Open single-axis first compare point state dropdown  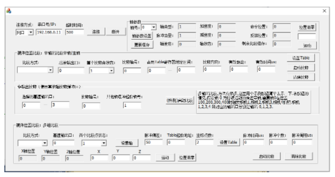102,71
